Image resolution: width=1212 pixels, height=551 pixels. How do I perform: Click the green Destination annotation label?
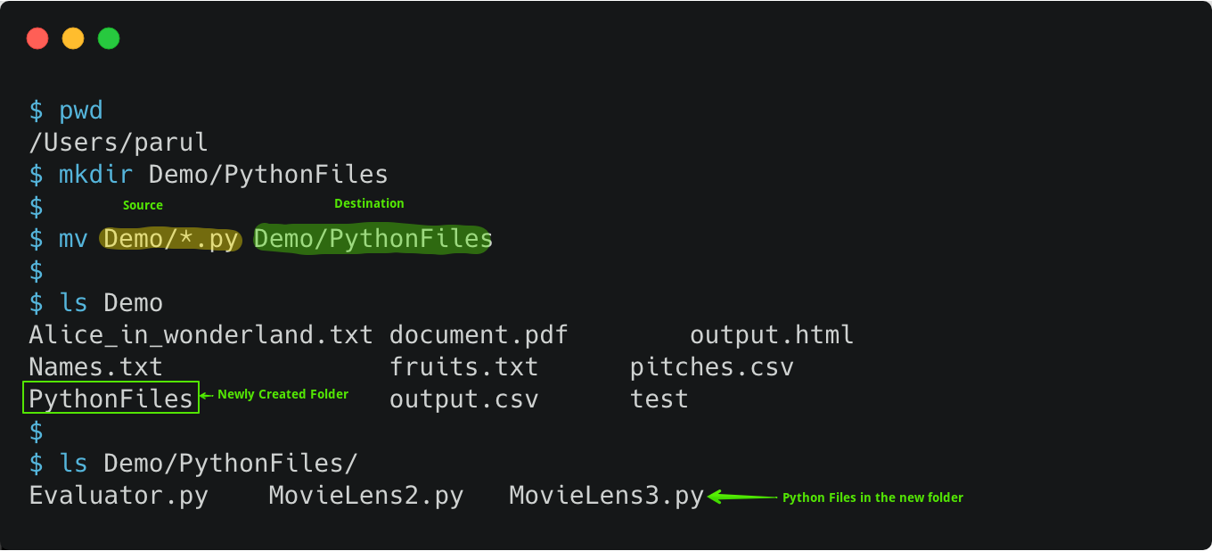pos(369,203)
